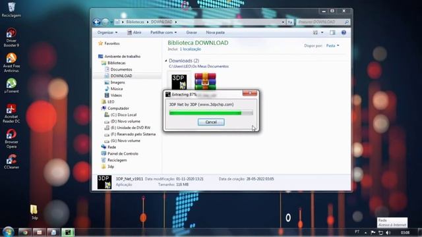422x237 pixels.
Task: Select Computador in the navigation pane
Action: tap(118, 108)
